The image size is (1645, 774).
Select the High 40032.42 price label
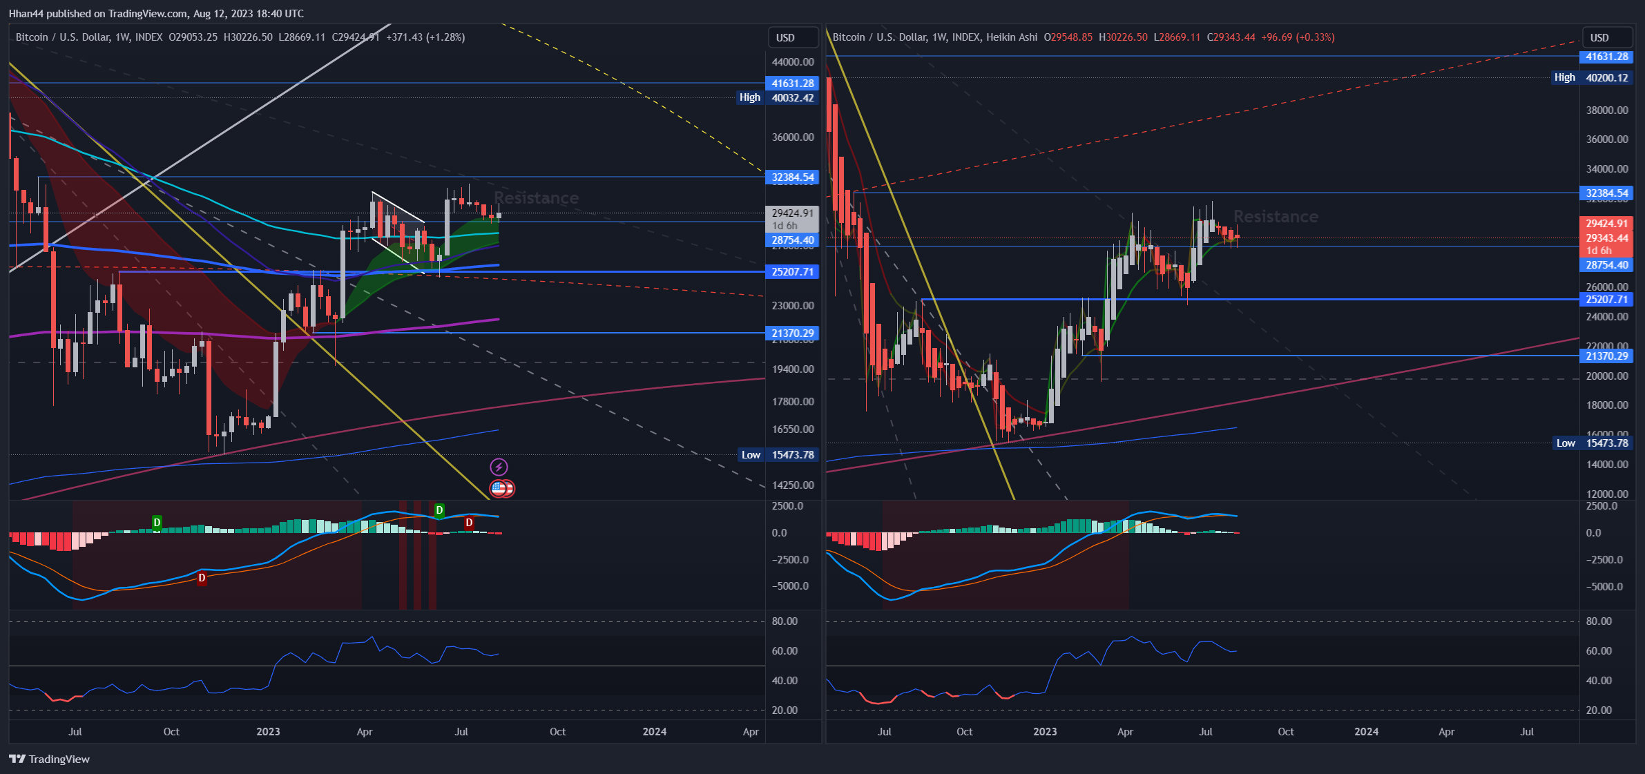pyautogui.click(x=778, y=97)
